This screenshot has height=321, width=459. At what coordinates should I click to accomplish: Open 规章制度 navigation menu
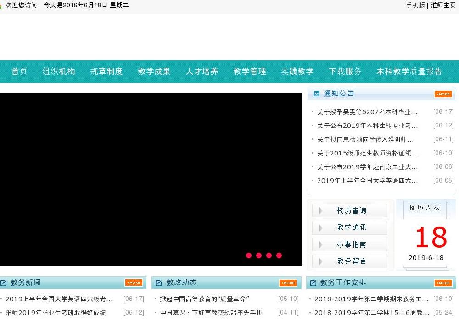(x=106, y=72)
